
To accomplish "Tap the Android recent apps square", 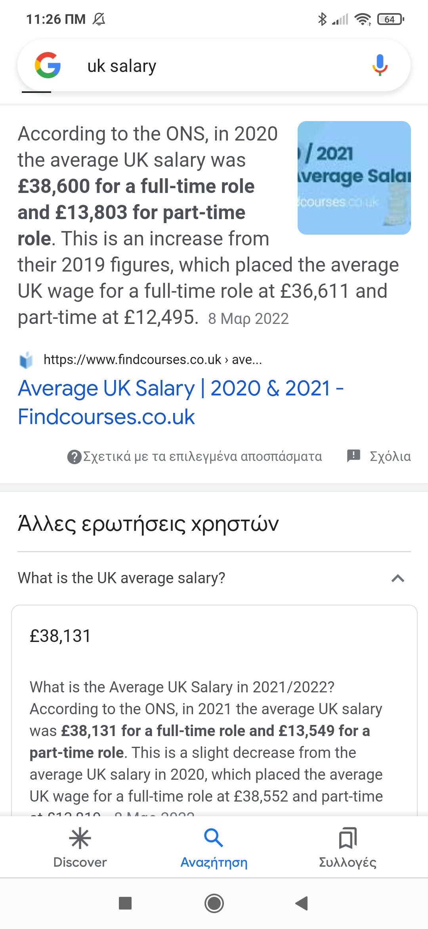I will (125, 903).
